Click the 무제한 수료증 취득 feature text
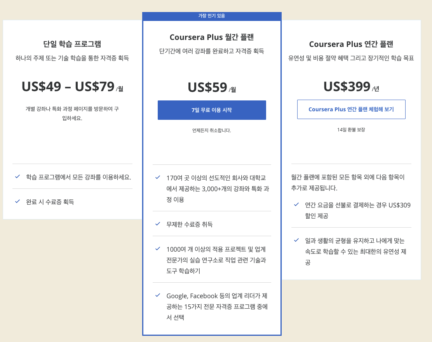This screenshot has width=432, height=342. coord(190,225)
